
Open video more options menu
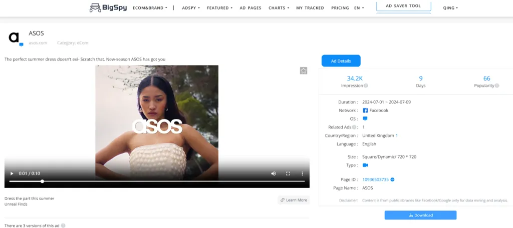coord(302,173)
